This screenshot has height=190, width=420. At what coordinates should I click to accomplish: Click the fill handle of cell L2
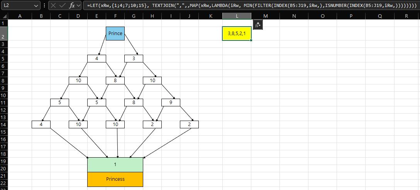tap(251, 40)
